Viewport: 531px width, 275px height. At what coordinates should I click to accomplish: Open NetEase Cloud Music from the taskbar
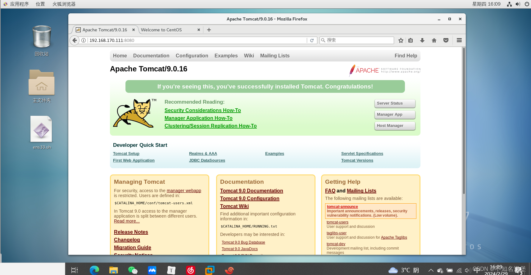(191, 270)
